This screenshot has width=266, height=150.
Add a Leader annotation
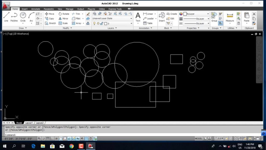[148, 18]
